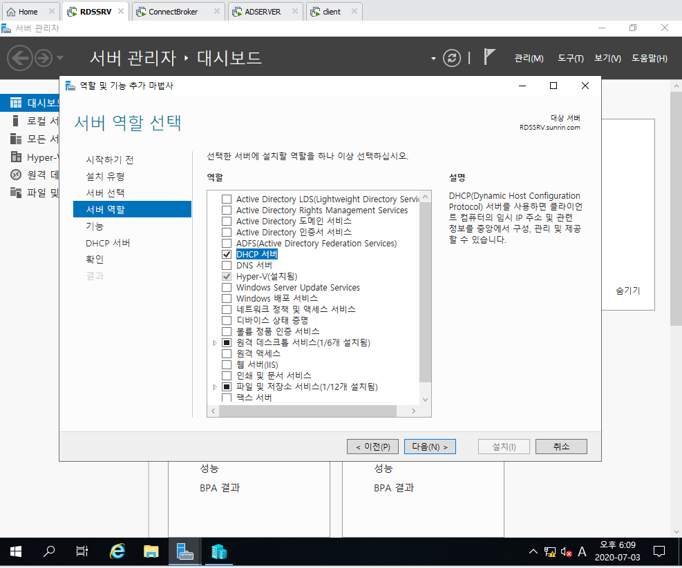Go to 설치 유형 wizard step
Screen dimensions: 682x568
point(105,177)
